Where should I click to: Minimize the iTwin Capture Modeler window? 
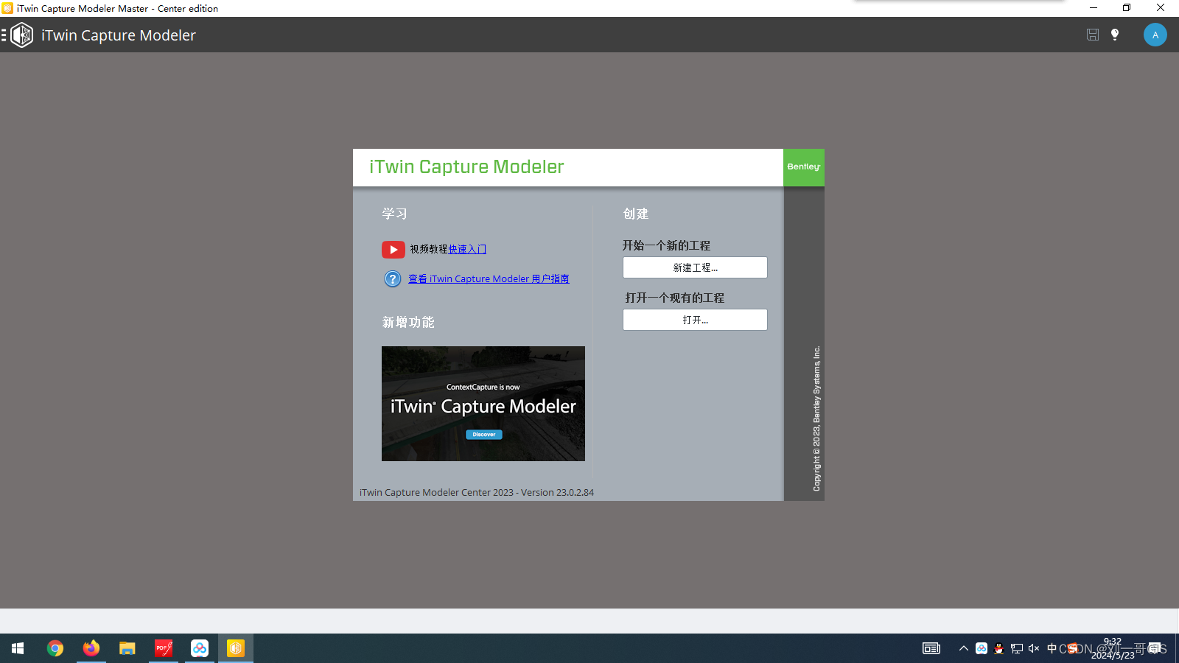coord(1094,8)
